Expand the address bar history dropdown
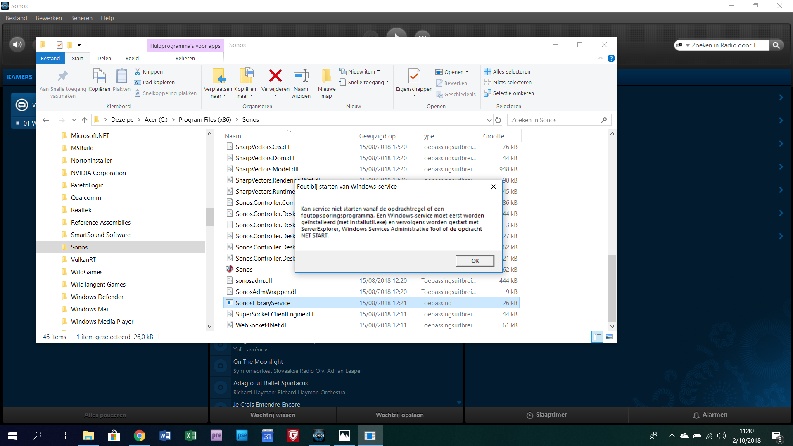Viewport: 793px width, 446px height. pos(489,120)
